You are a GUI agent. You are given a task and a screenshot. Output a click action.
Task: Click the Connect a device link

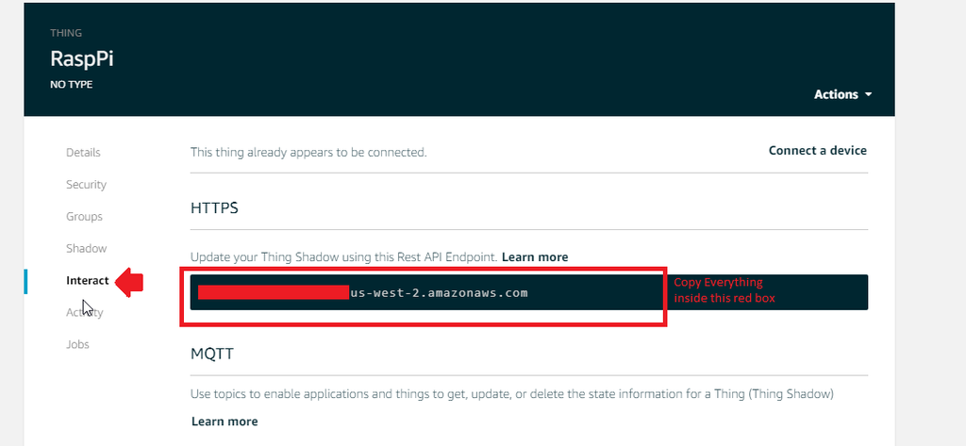[x=817, y=151]
